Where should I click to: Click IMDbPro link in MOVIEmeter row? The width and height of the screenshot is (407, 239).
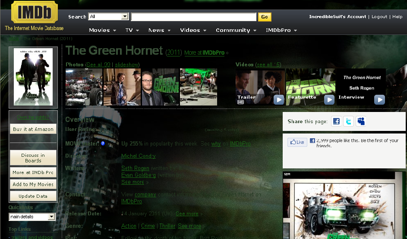pos(240,144)
